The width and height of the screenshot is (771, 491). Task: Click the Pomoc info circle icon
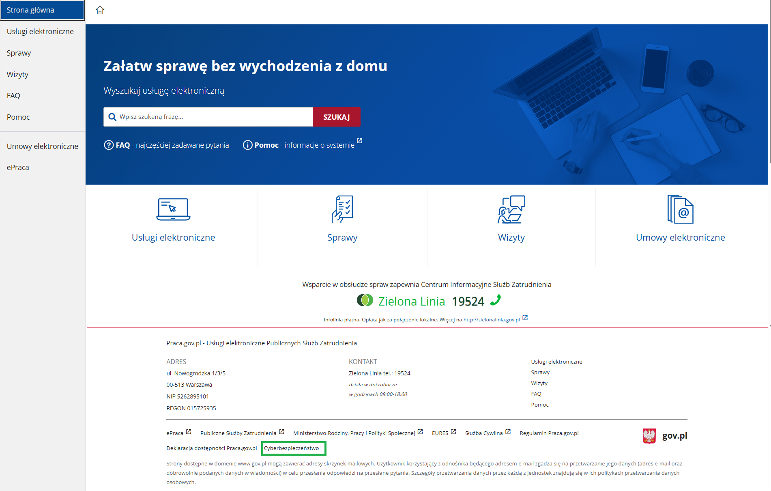click(247, 145)
